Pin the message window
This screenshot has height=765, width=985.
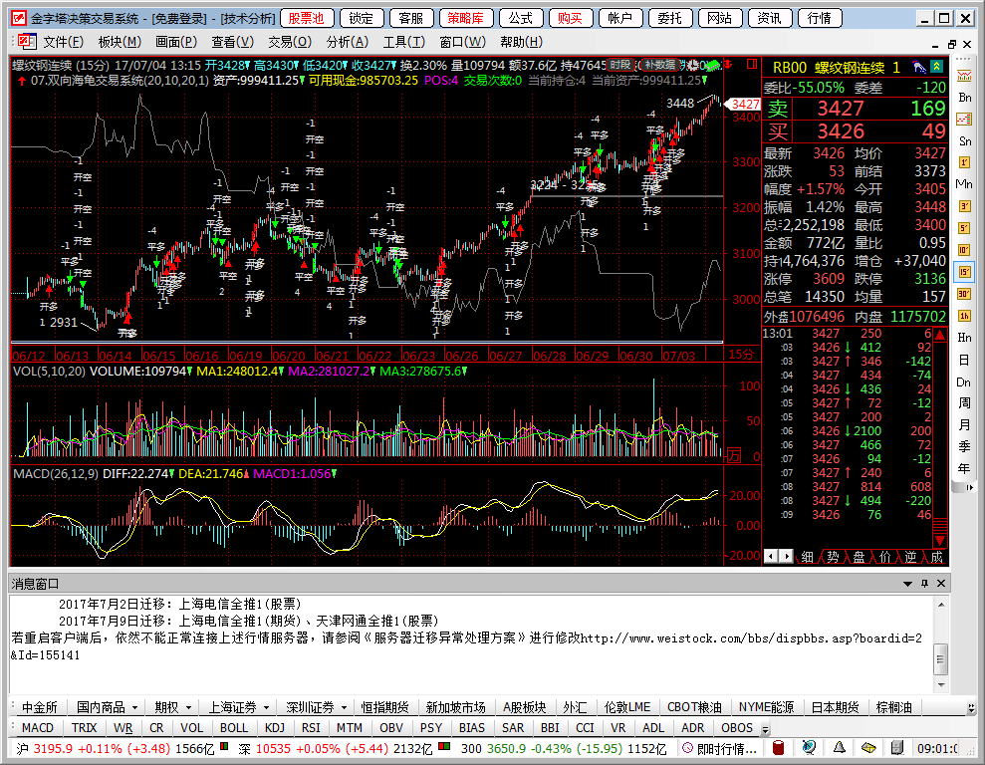click(x=924, y=584)
